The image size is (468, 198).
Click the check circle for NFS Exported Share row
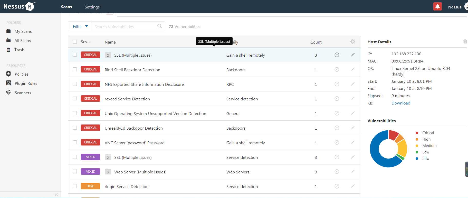(x=337, y=84)
